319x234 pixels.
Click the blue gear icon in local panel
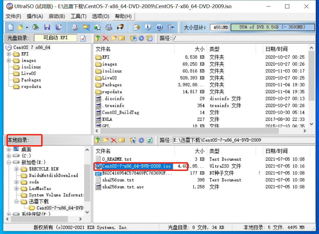point(141,140)
